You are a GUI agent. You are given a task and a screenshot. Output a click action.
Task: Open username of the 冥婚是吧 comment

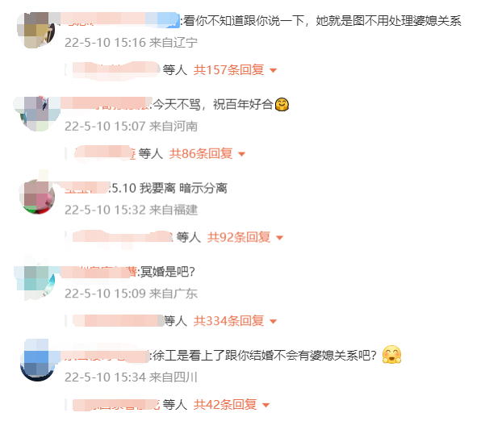coord(98,272)
